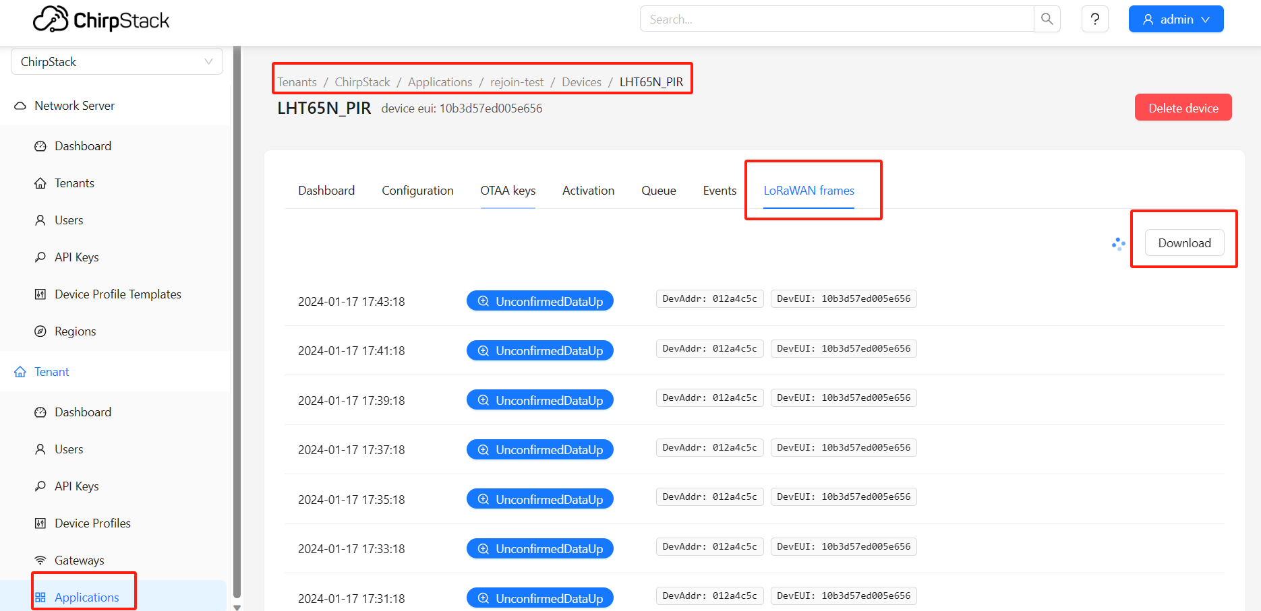Click DevAddr tag in 17:39:18 row
This screenshot has height=611, width=1261.
(x=709, y=397)
